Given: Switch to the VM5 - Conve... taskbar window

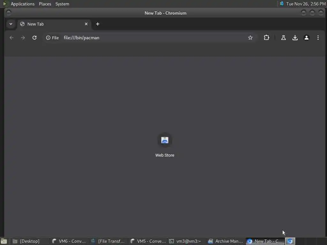Looking at the screenshot, I should tap(148, 241).
